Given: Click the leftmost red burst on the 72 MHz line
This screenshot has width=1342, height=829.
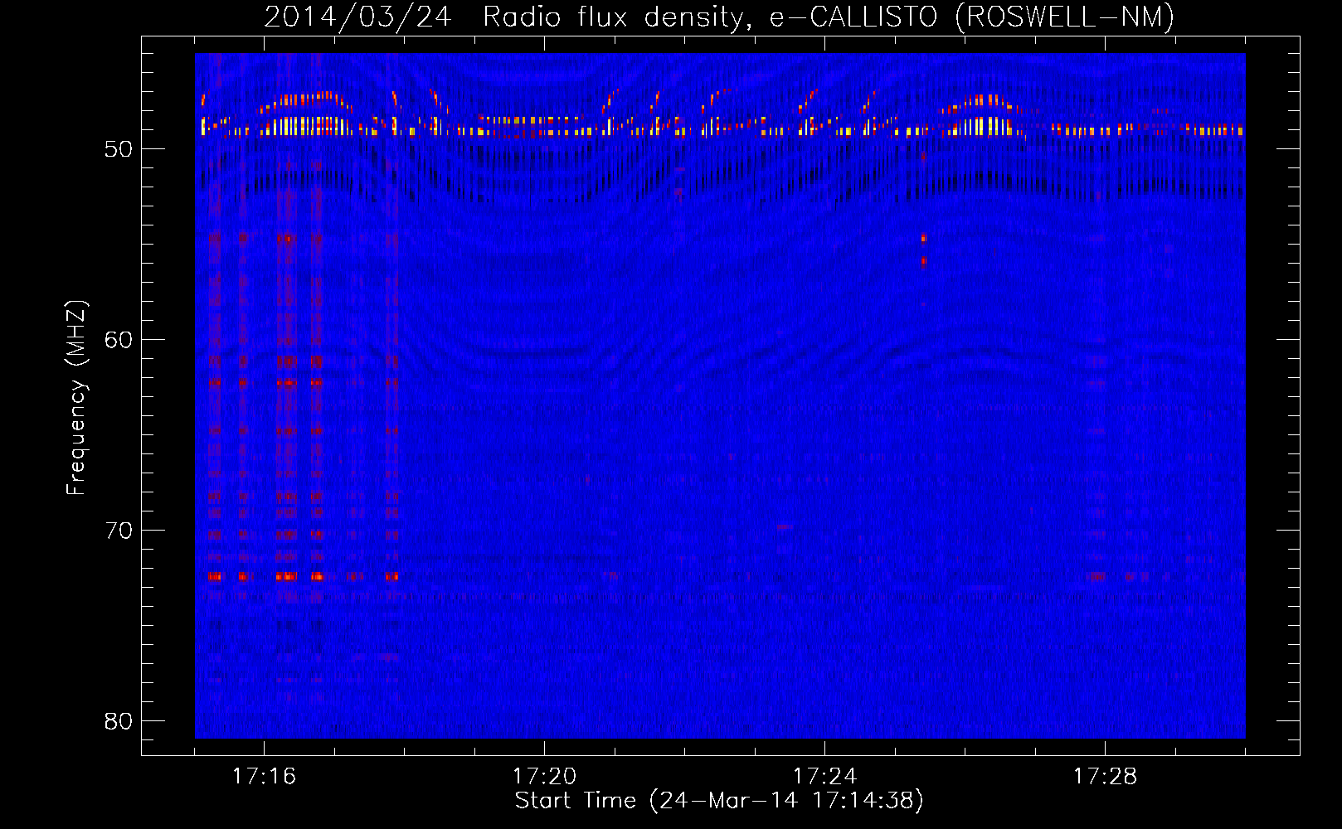Looking at the screenshot, I should [x=215, y=575].
